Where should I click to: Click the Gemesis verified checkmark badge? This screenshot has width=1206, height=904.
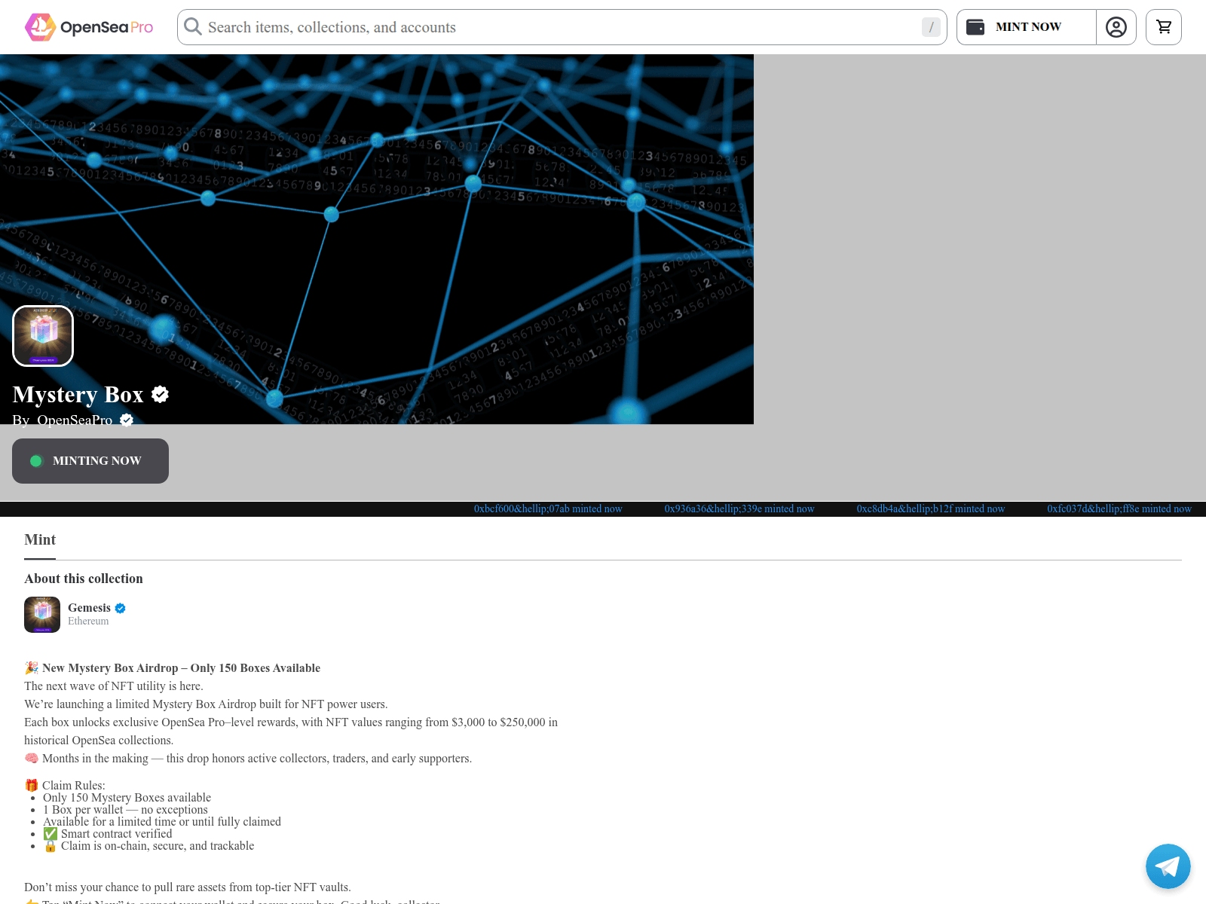click(x=121, y=608)
